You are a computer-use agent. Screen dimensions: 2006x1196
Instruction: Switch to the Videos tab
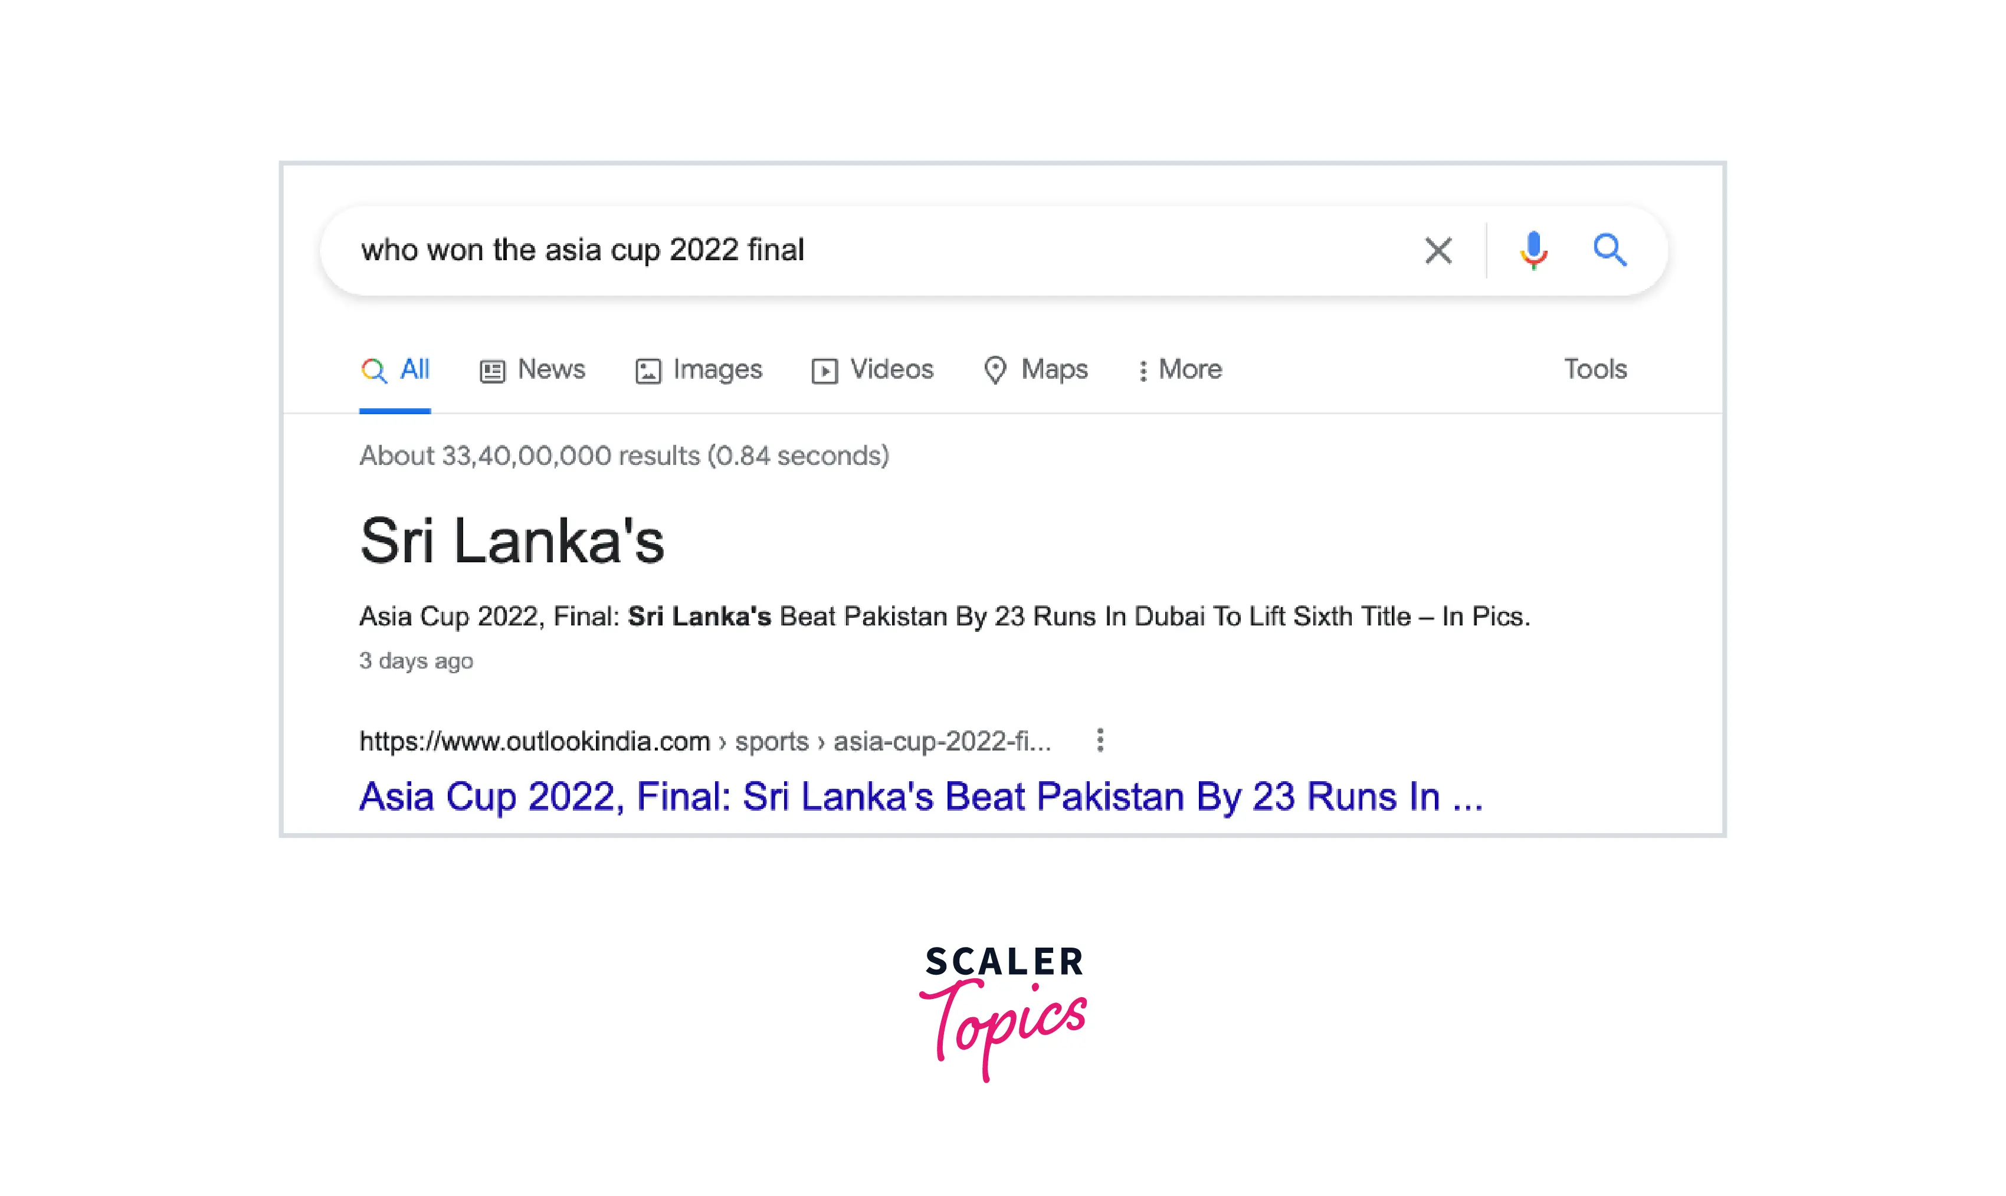[891, 369]
